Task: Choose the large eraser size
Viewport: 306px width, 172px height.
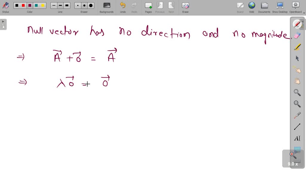Action: pos(91,5)
